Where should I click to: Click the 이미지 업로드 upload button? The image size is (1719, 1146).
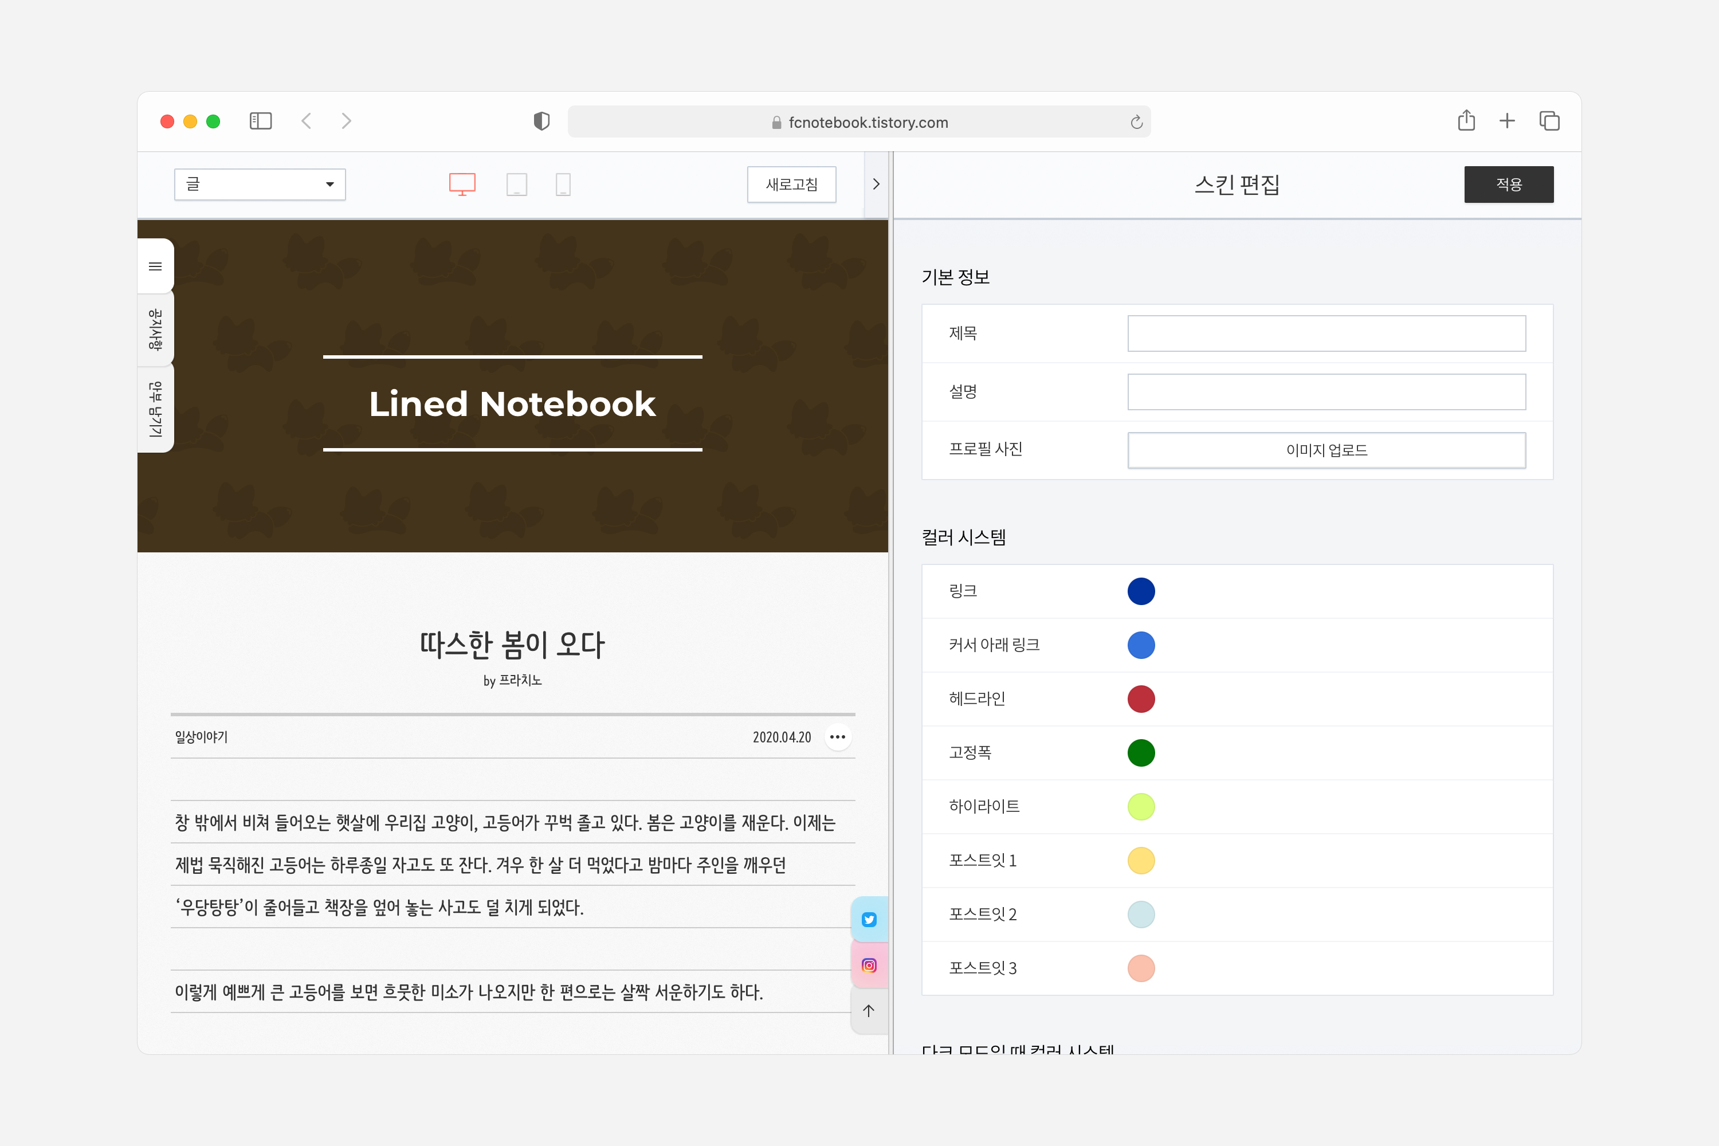[1326, 450]
